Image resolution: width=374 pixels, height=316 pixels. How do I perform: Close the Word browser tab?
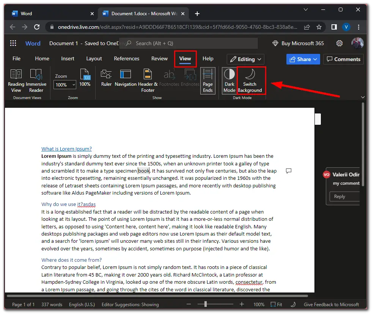tap(92, 14)
